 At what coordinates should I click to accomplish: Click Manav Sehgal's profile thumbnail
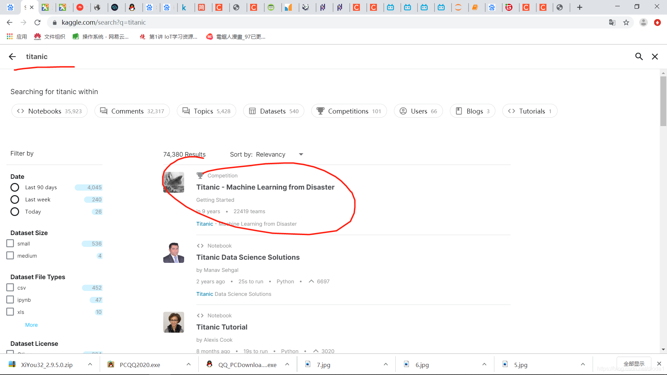pos(174,252)
